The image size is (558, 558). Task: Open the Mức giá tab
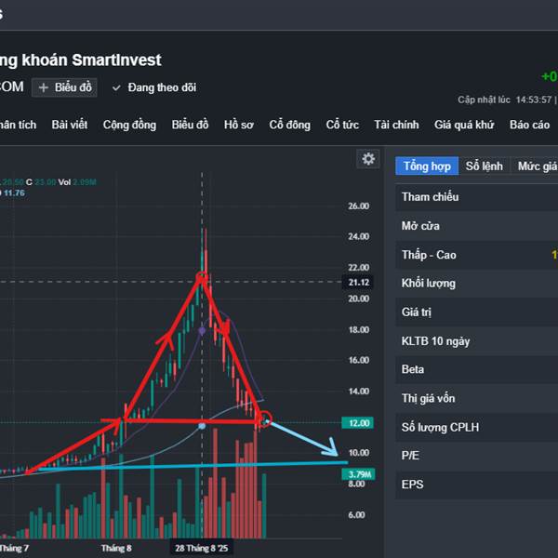(535, 166)
